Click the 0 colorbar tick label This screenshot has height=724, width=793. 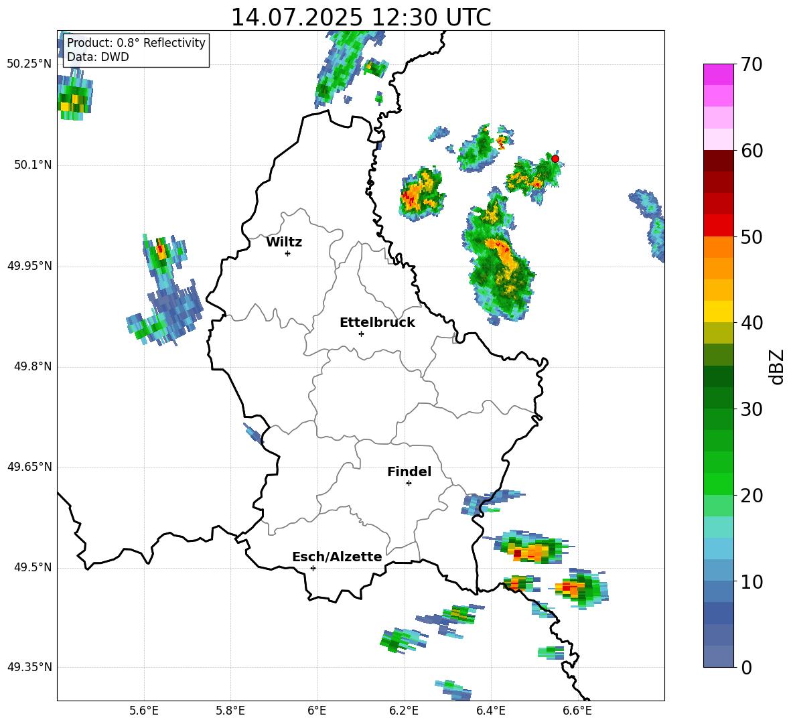click(747, 667)
